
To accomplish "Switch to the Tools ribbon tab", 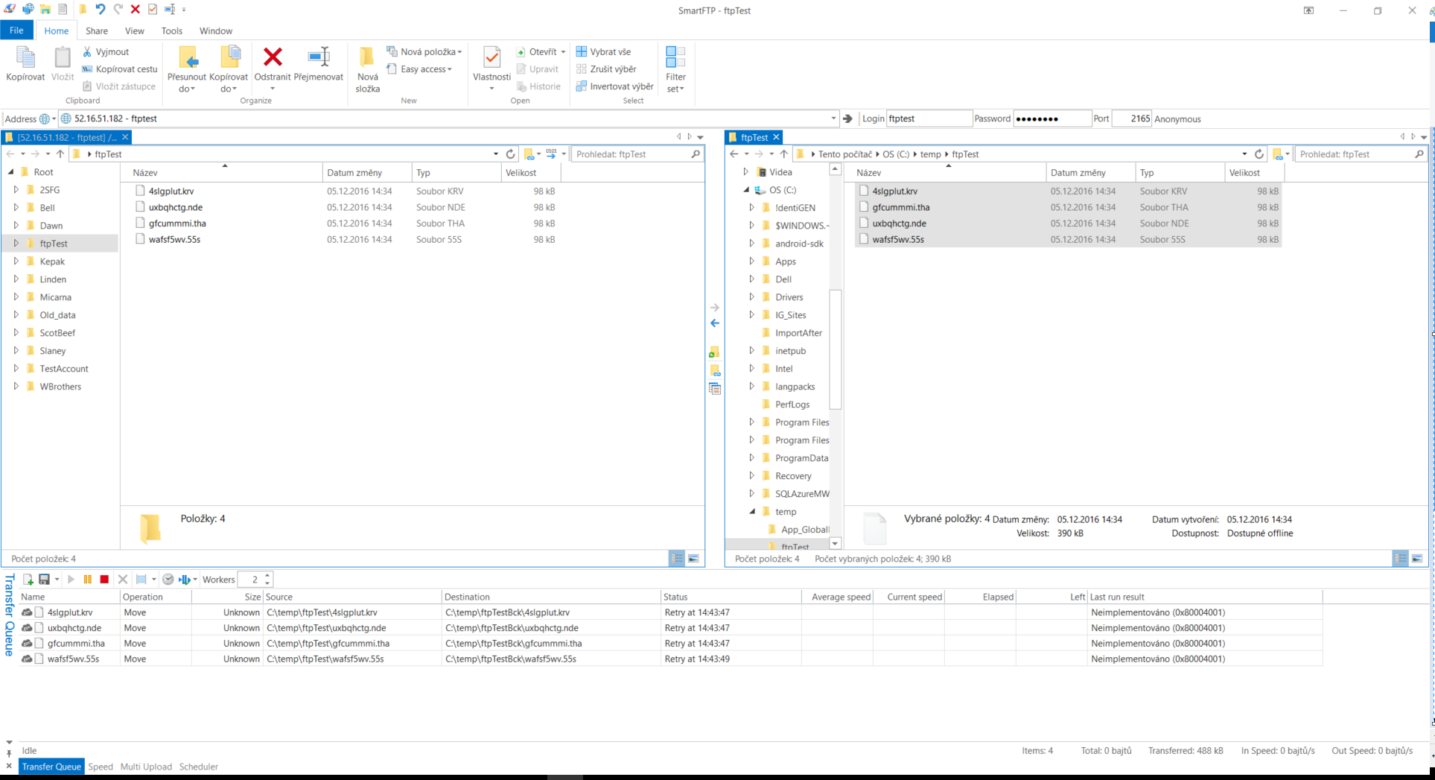I will click(x=171, y=31).
